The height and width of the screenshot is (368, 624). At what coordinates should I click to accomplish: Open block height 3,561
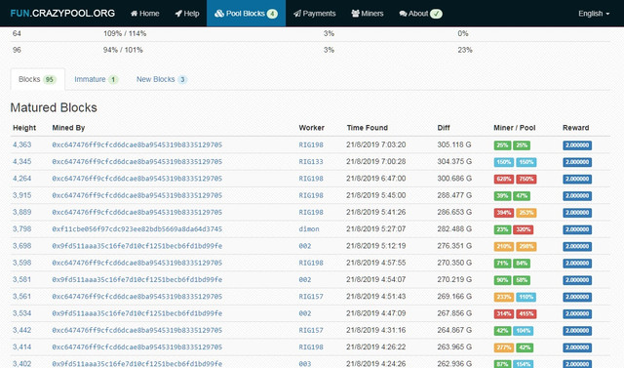[21, 297]
